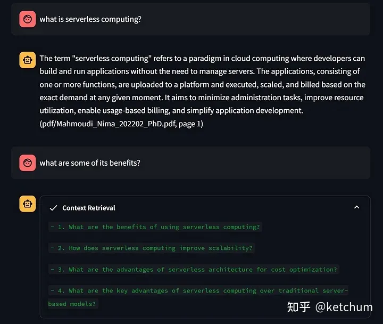Click the "what are some of its benefits?" message text

[90, 163]
